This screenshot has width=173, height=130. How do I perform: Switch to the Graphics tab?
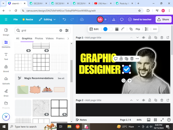coord(27,38)
